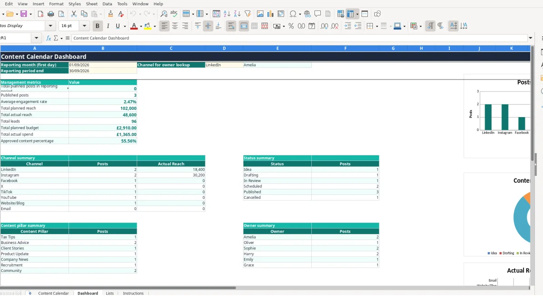Expand the Name Box dropdown
543x305 pixels.
(x=37, y=38)
